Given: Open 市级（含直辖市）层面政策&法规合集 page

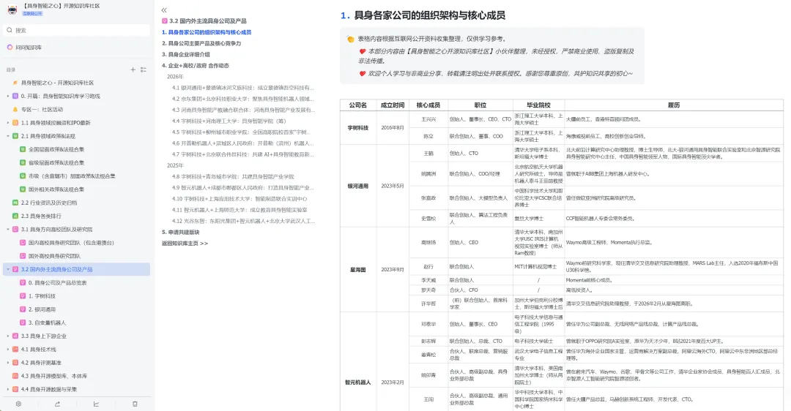Looking at the screenshot, I should [72, 176].
